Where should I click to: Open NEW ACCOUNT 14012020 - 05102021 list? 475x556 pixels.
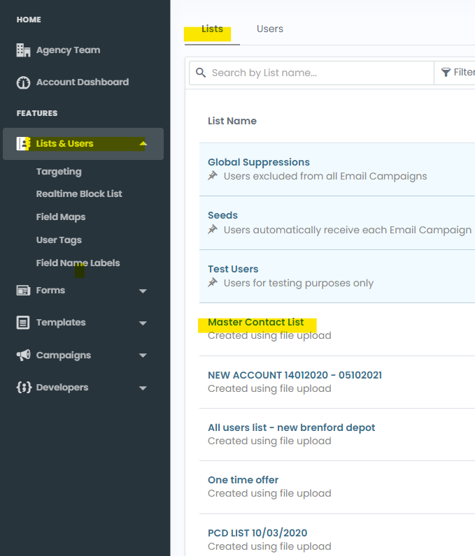295,375
